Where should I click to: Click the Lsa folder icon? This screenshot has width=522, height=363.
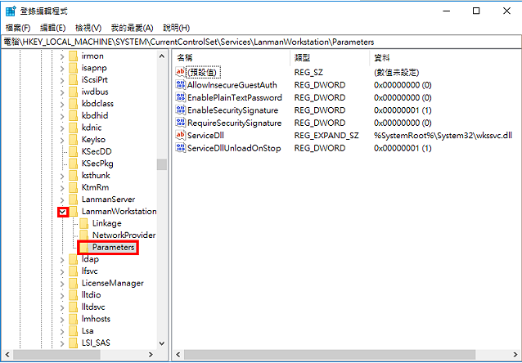(74, 331)
